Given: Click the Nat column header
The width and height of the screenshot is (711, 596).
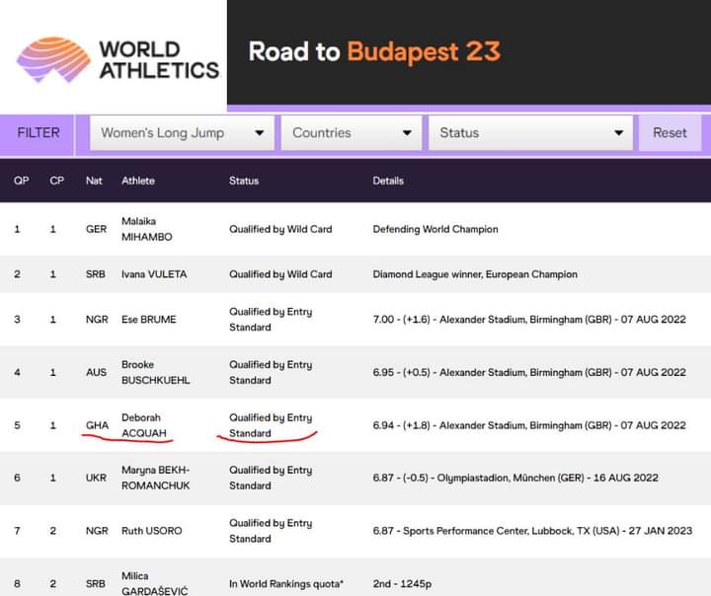Looking at the screenshot, I should click(x=94, y=181).
